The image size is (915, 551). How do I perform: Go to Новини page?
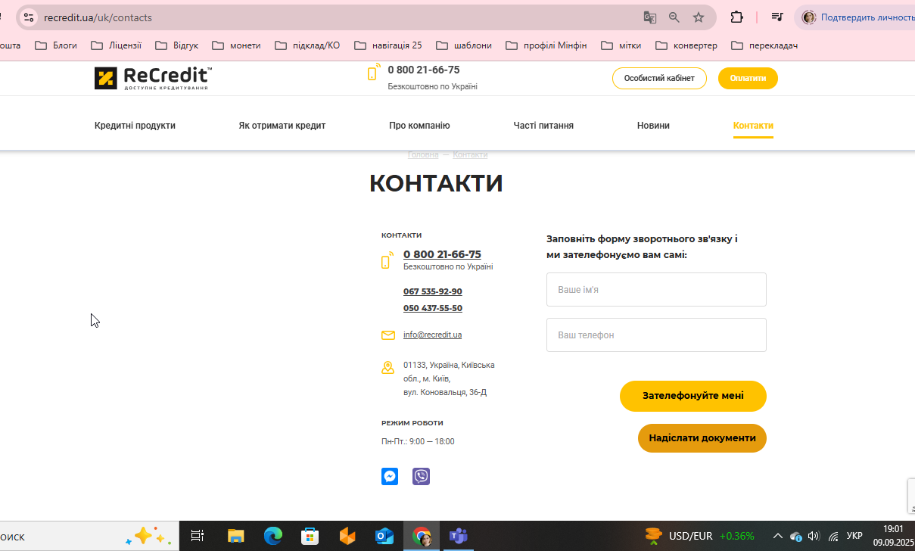tap(653, 126)
